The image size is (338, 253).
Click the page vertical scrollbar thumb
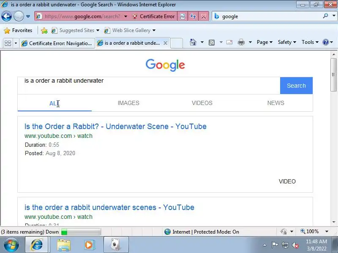(x=333, y=75)
